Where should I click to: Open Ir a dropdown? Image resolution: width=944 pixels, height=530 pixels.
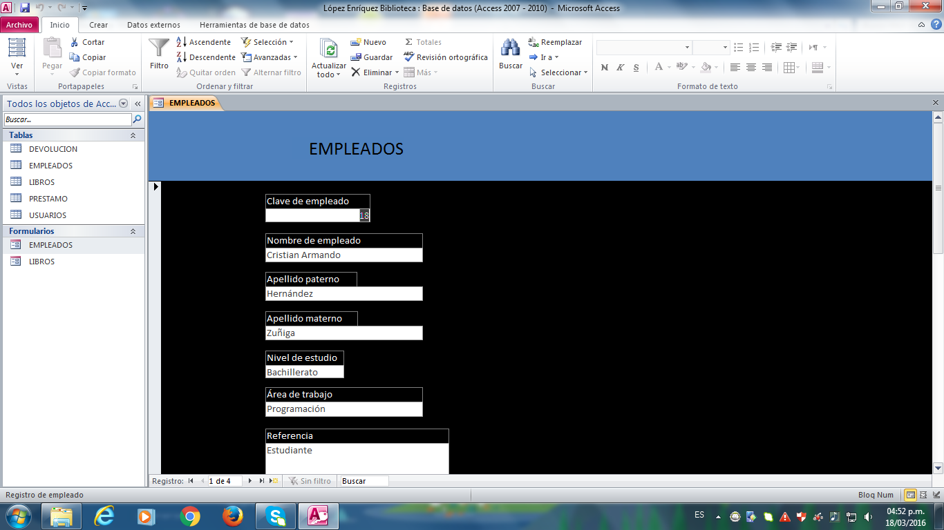[544, 57]
